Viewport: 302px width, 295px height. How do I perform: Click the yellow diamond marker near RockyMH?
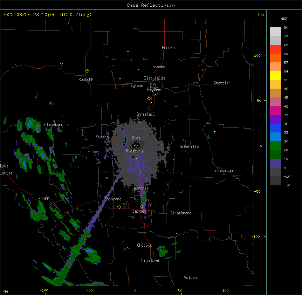coord(87,71)
